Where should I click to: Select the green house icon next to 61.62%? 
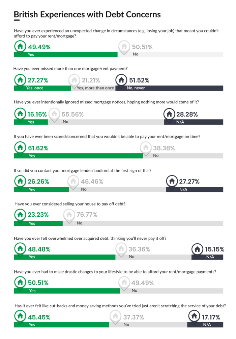pos(20,147)
